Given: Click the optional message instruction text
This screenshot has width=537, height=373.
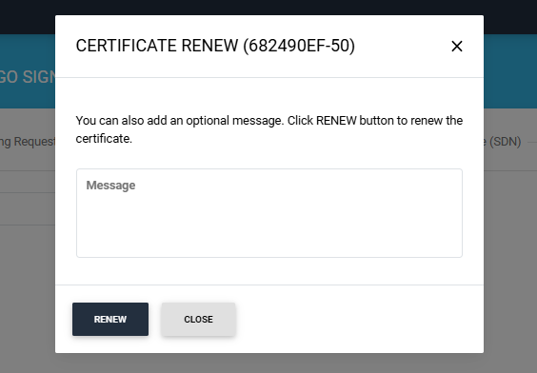Looking at the screenshot, I should 269,129.
